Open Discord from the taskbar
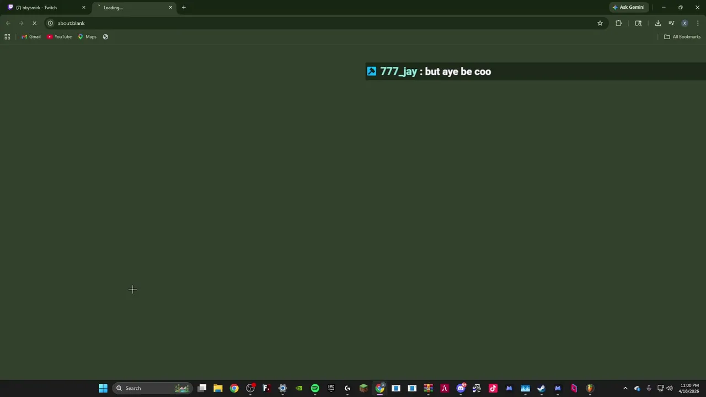706x397 pixels. click(461, 388)
